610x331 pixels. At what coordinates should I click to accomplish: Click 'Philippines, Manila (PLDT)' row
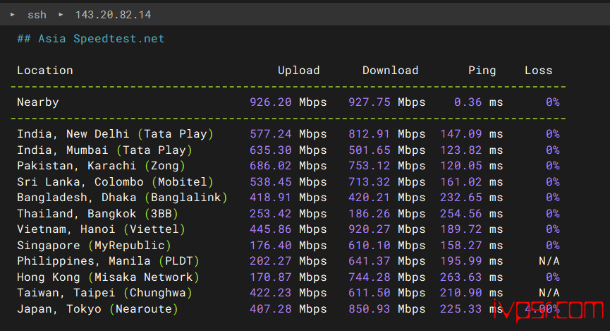[108, 261]
